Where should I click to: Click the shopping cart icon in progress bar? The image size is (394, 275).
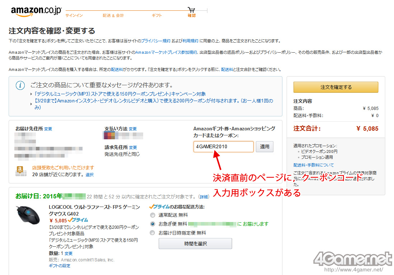click(x=192, y=10)
